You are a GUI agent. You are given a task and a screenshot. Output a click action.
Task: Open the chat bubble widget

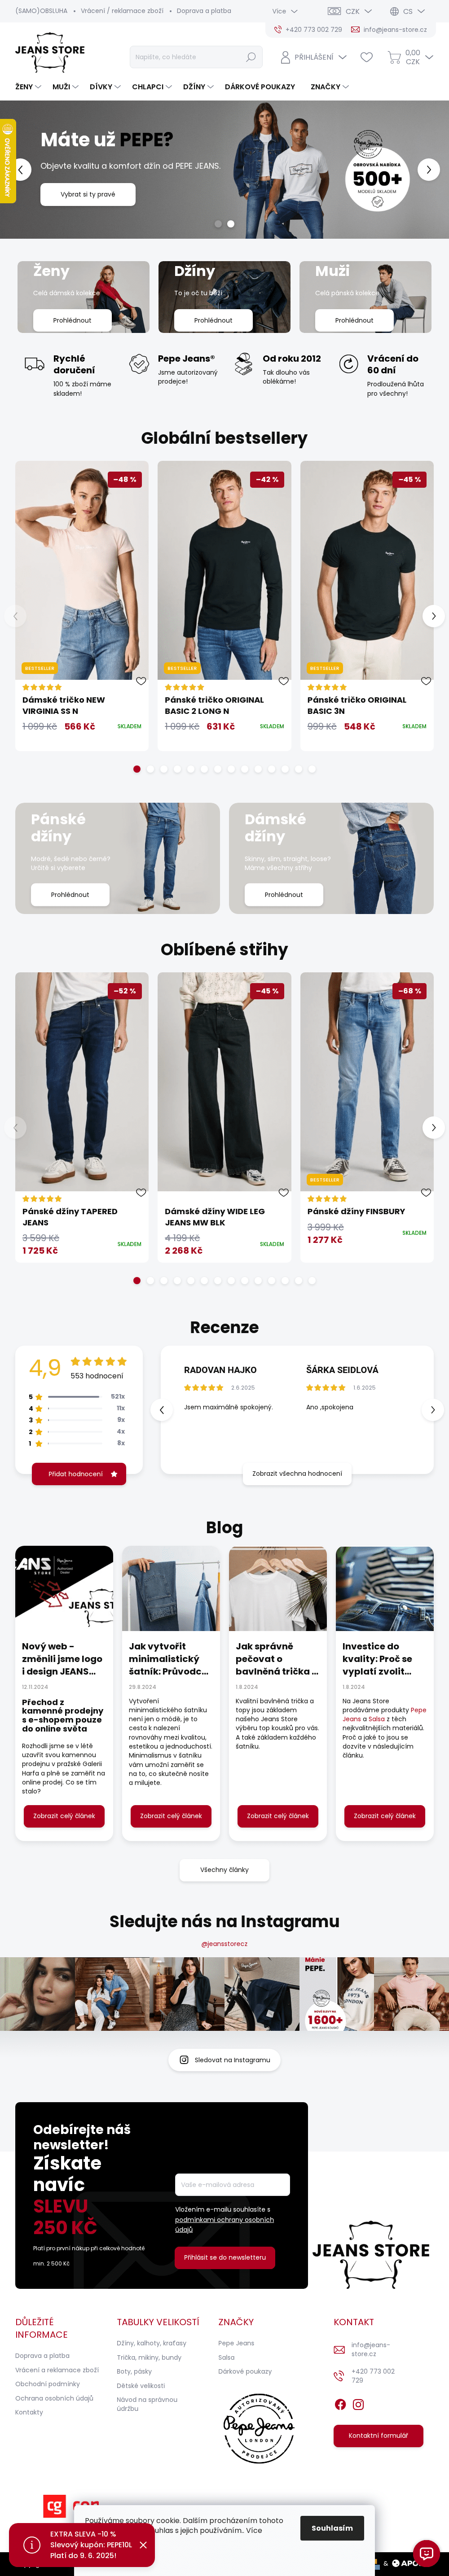point(427,2552)
